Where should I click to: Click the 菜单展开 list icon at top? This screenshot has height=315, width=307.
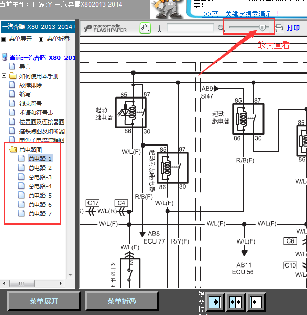(x=3, y=39)
